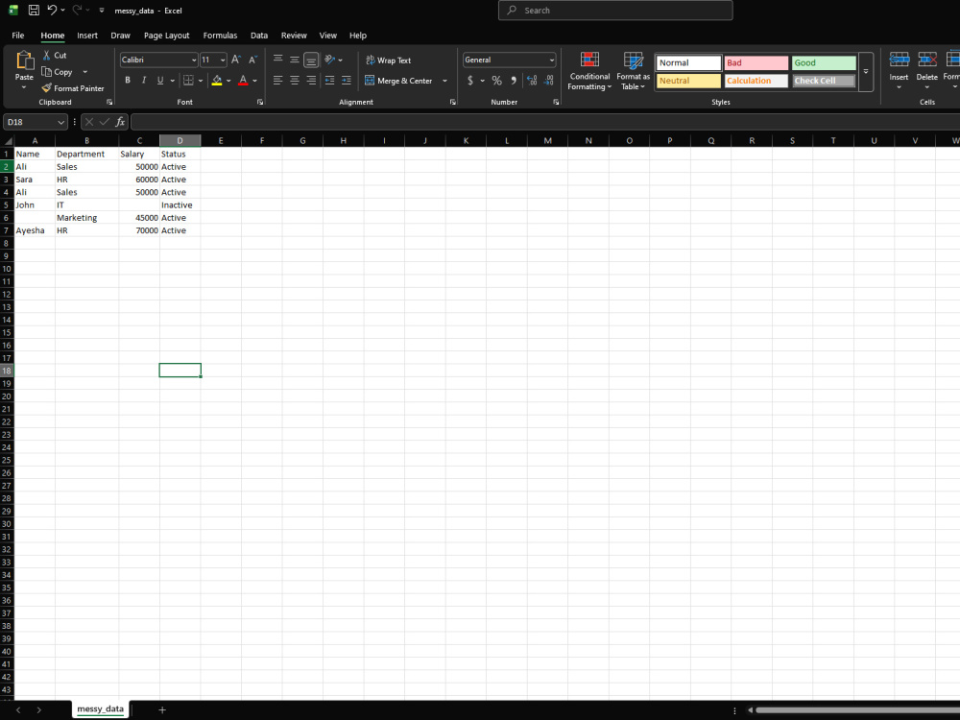
Task: Open the Data tab
Action: tap(259, 36)
